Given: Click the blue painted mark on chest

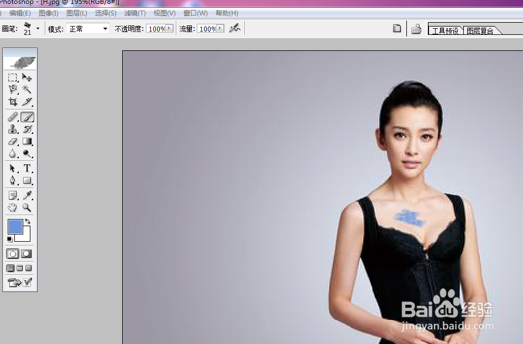Looking at the screenshot, I should pos(410,217).
